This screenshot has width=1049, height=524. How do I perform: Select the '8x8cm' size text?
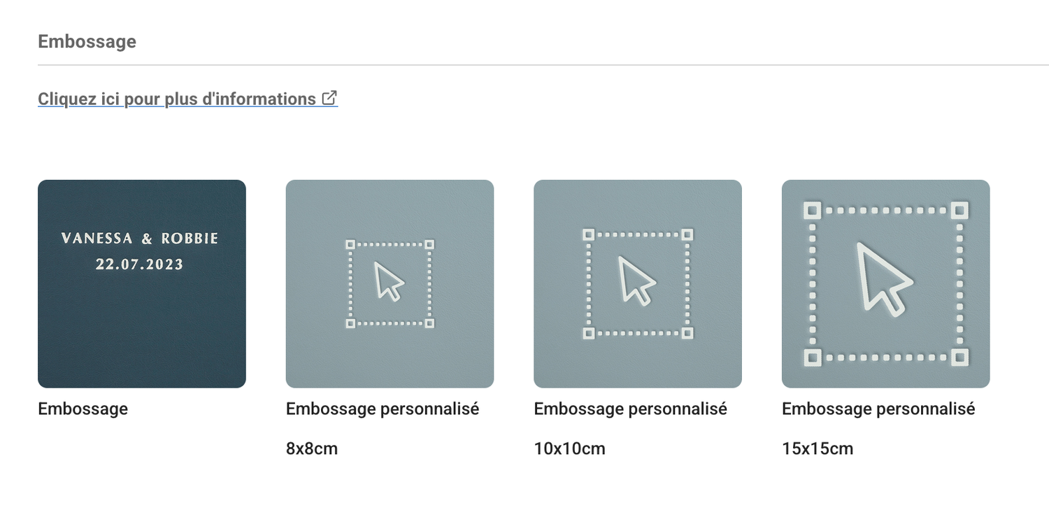(312, 448)
